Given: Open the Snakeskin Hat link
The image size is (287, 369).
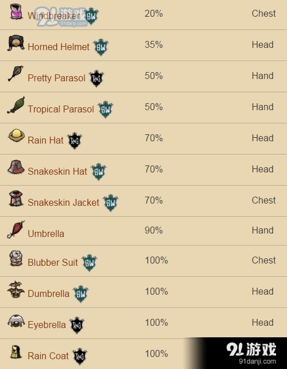Looking at the screenshot, I should click(58, 171).
